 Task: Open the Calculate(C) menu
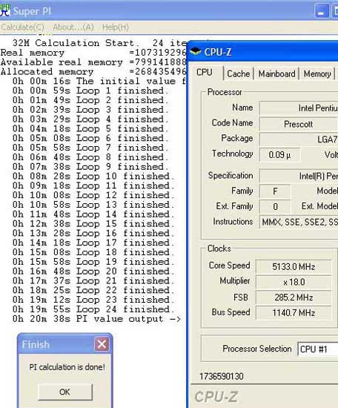tap(23, 27)
